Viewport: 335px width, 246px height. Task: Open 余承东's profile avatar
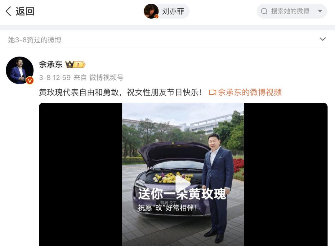20,70
